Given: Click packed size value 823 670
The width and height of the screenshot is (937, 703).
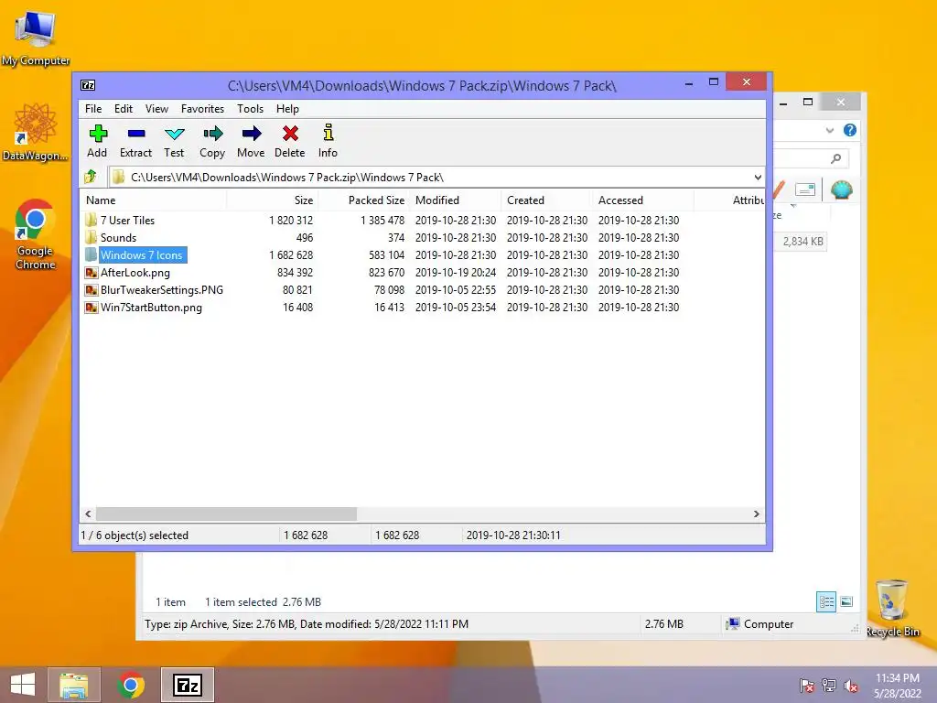Looking at the screenshot, I should point(387,273).
